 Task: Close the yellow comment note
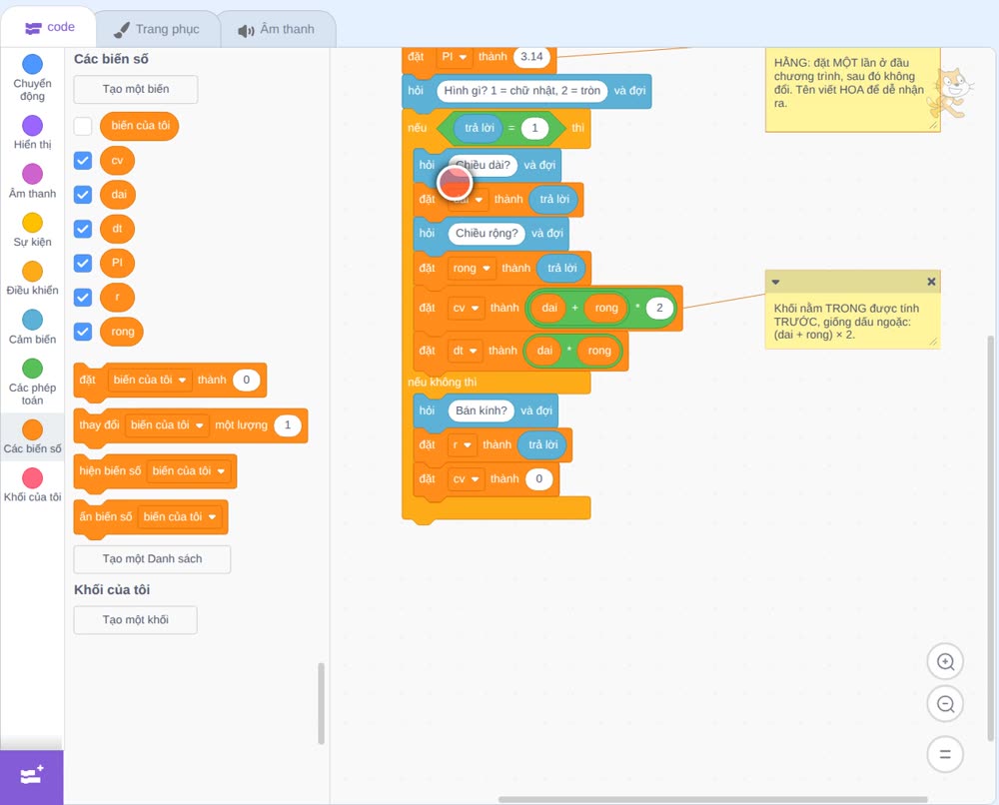click(931, 282)
